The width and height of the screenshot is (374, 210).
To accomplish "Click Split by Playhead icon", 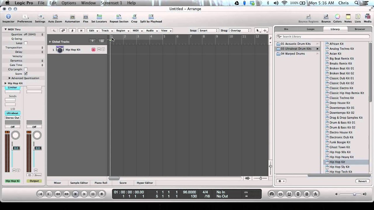I will [151, 17].
